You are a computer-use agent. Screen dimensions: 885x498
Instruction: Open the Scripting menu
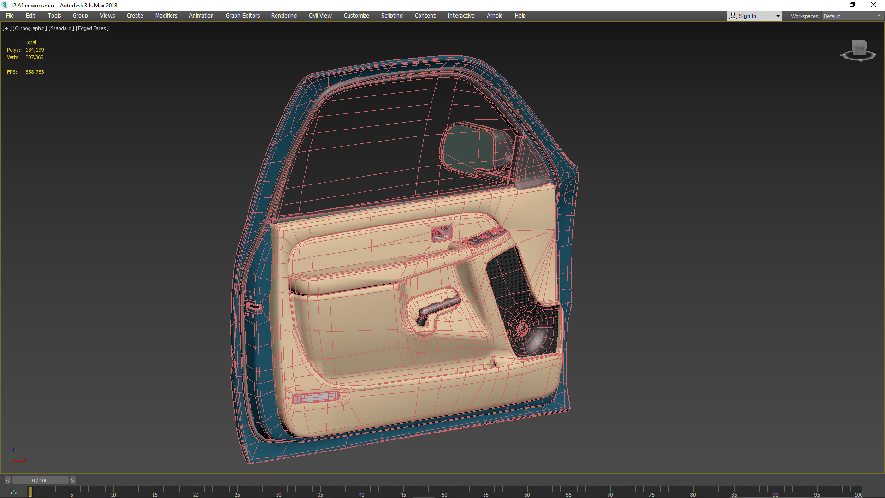(x=392, y=16)
